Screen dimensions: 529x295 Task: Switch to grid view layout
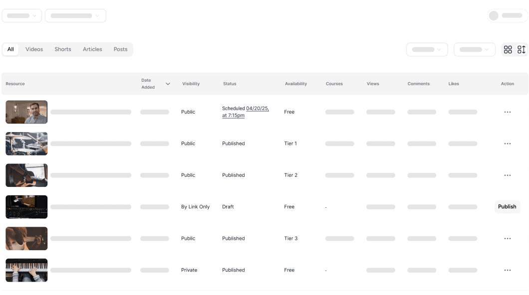(x=508, y=49)
